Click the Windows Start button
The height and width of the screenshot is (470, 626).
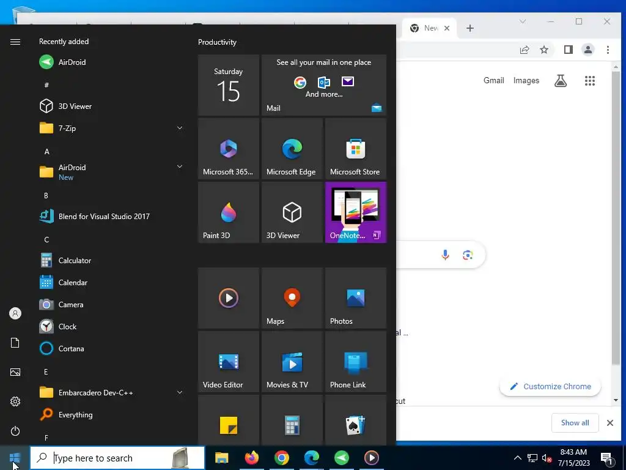15,458
